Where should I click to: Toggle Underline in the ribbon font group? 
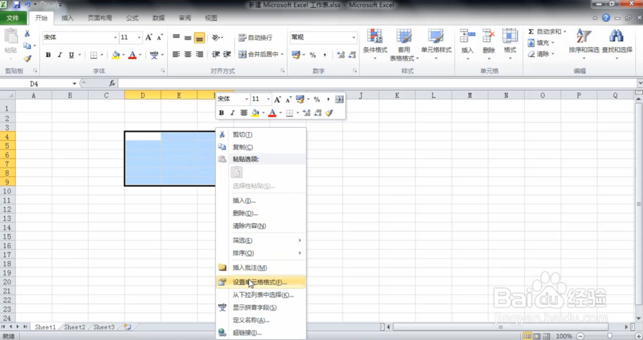(71, 55)
